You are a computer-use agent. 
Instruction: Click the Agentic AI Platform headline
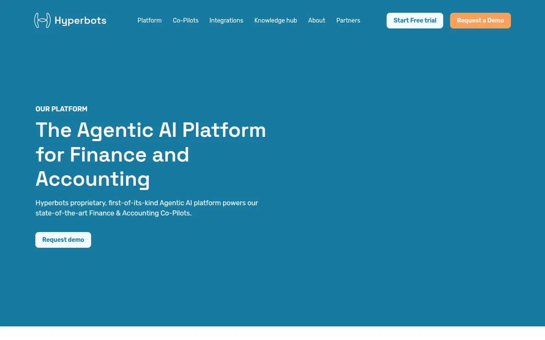tap(151, 154)
